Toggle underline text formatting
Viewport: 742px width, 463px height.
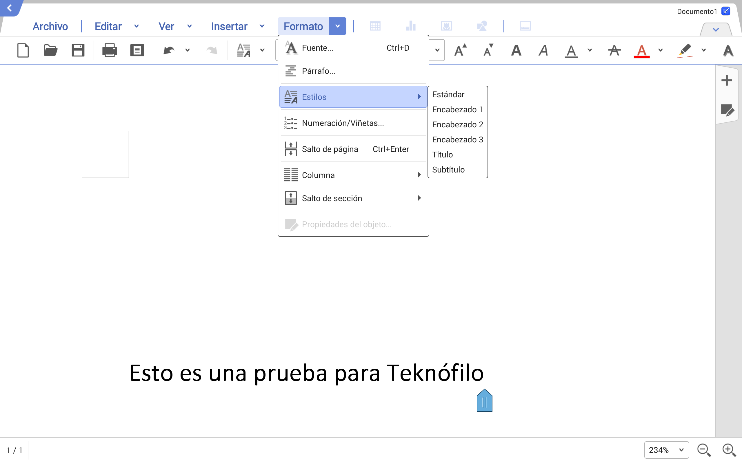point(571,50)
